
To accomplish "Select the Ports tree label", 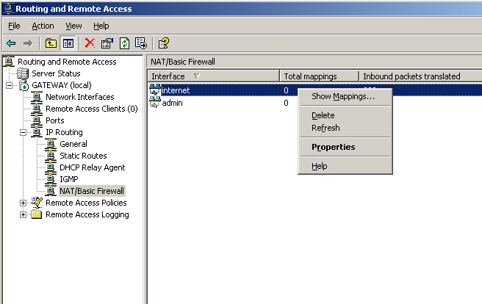I will (x=54, y=120).
